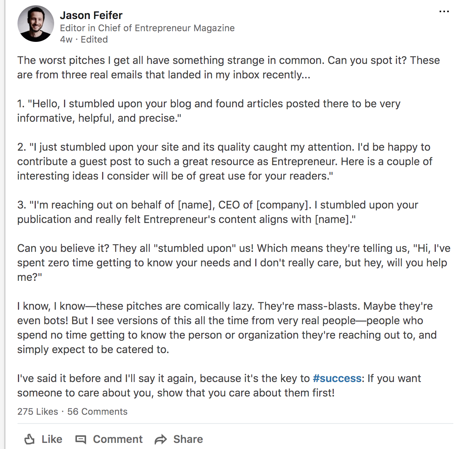The width and height of the screenshot is (464, 449).
Task: Click the second pitch mentioning guest post
Action: click(x=225, y=161)
